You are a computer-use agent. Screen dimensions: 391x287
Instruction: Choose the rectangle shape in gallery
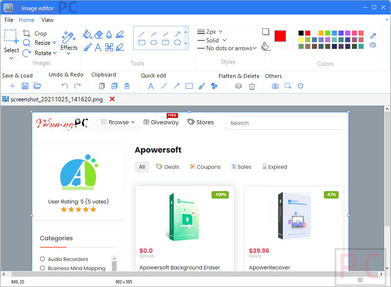[142, 42]
